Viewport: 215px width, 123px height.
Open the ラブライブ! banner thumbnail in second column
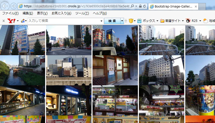click(69, 119)
